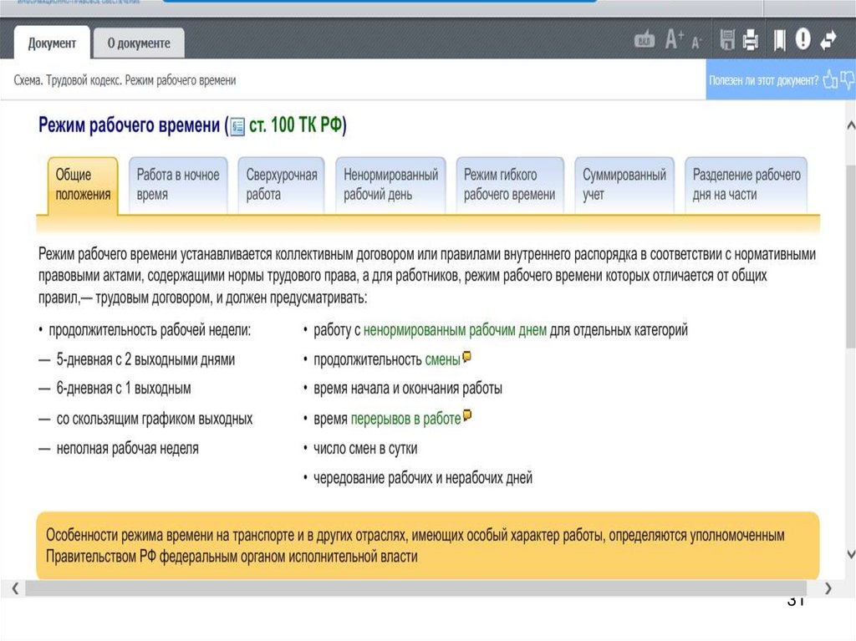Click the horizontal scrollbar thumb

415,588
